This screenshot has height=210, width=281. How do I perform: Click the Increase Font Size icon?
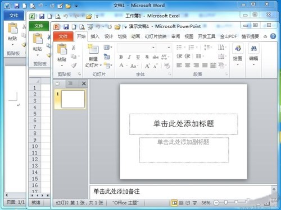[147, 66]
